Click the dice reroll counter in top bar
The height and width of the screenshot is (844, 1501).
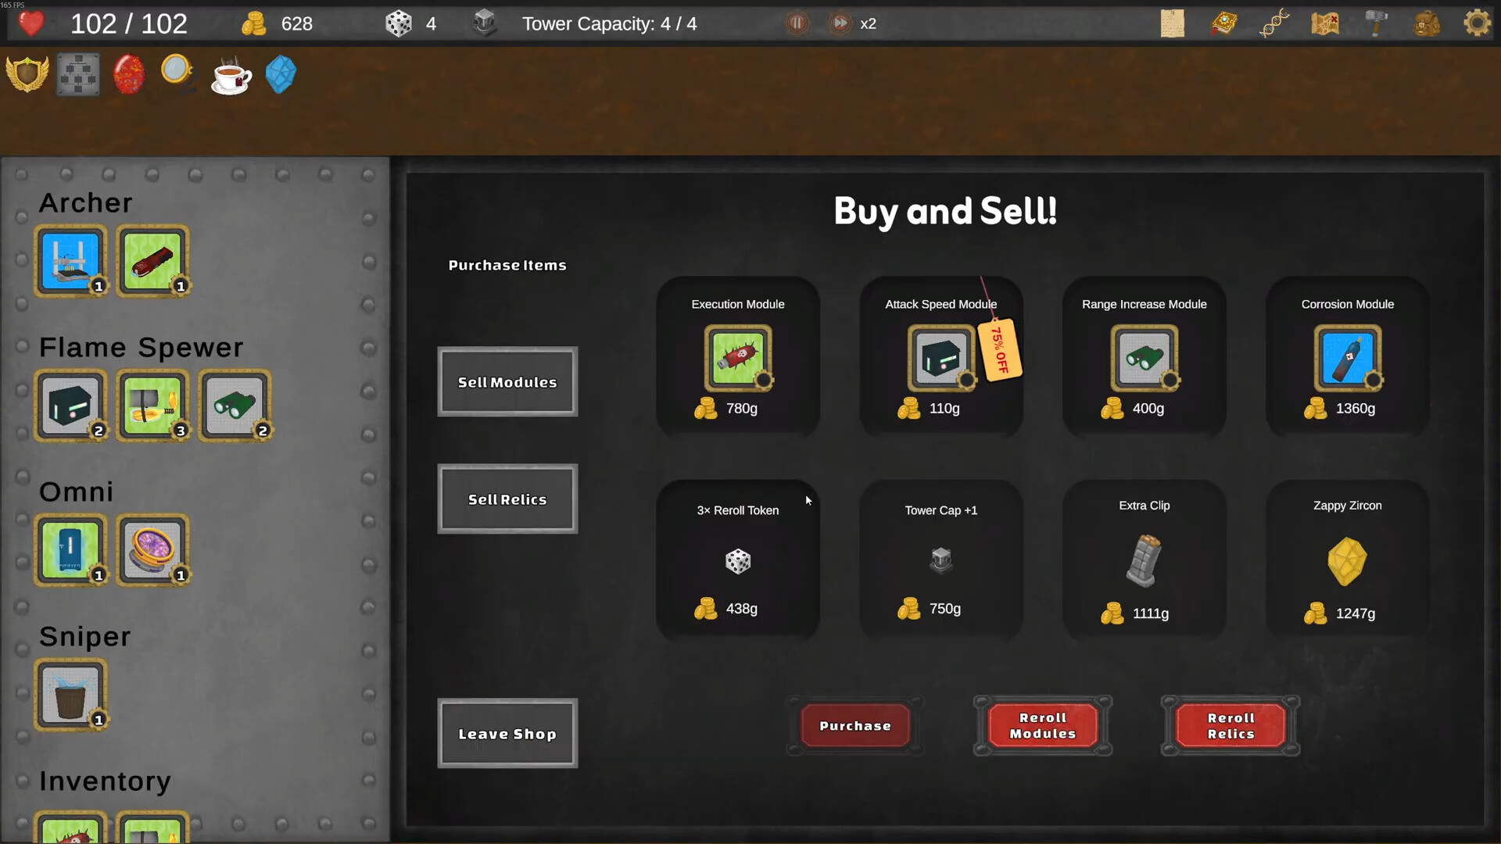click(x=411, y=23)
